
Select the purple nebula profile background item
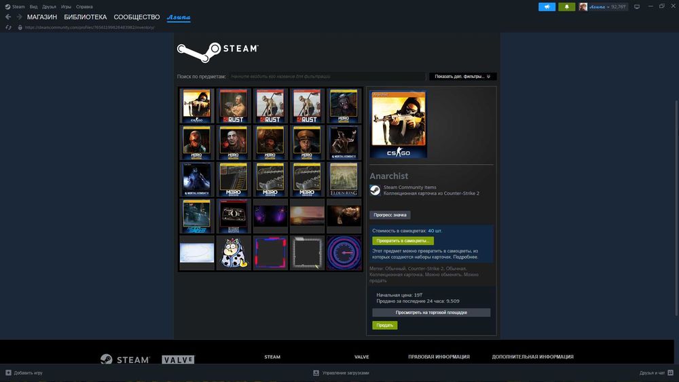[270, 216]
